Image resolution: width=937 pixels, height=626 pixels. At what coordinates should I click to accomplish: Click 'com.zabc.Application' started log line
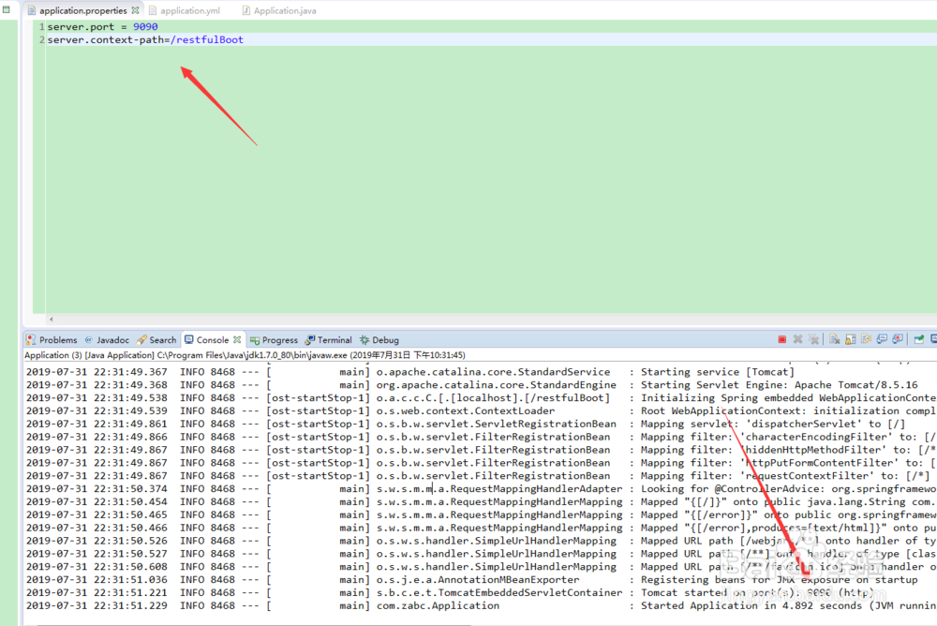438,605
